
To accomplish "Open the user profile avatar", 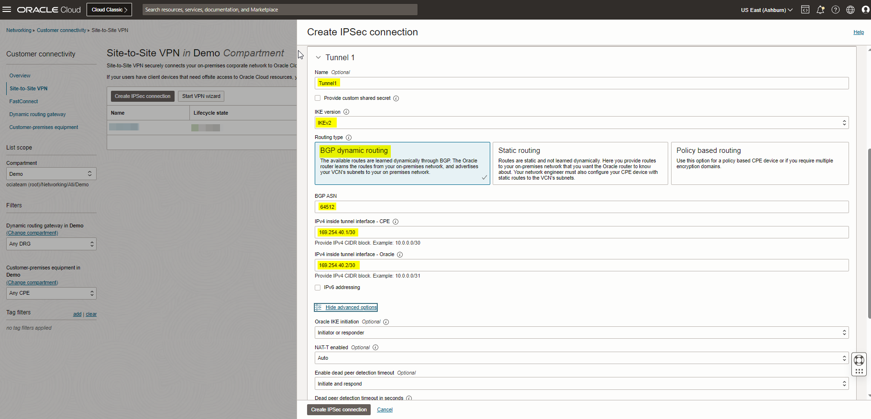I will pos(865,10).
